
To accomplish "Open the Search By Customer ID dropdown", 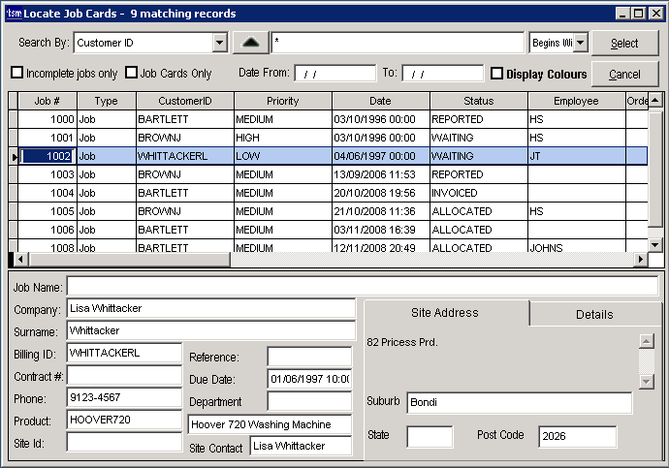I will 219,43.
